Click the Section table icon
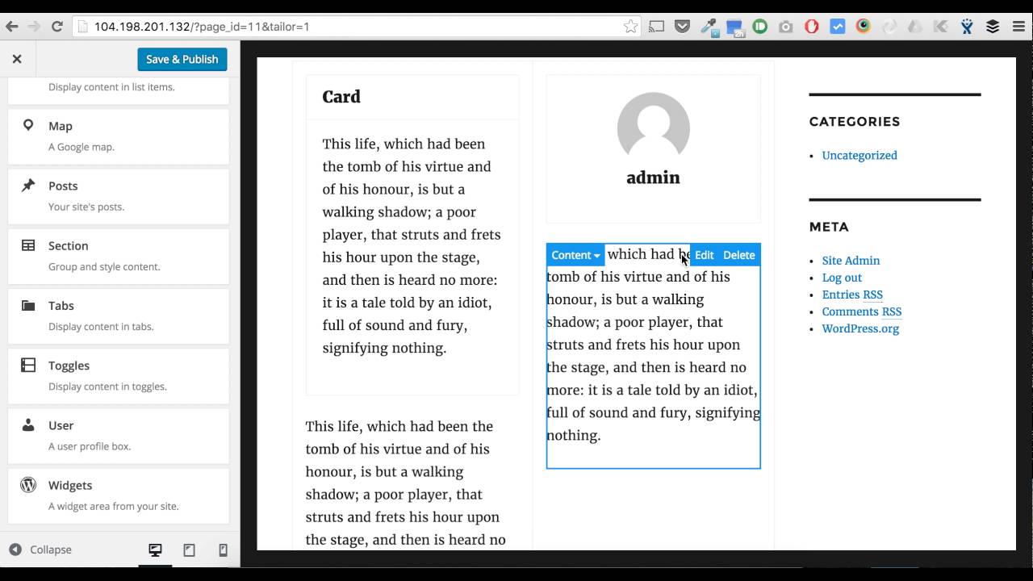This screenshot has width=1033, height=581. pos(28,245)
